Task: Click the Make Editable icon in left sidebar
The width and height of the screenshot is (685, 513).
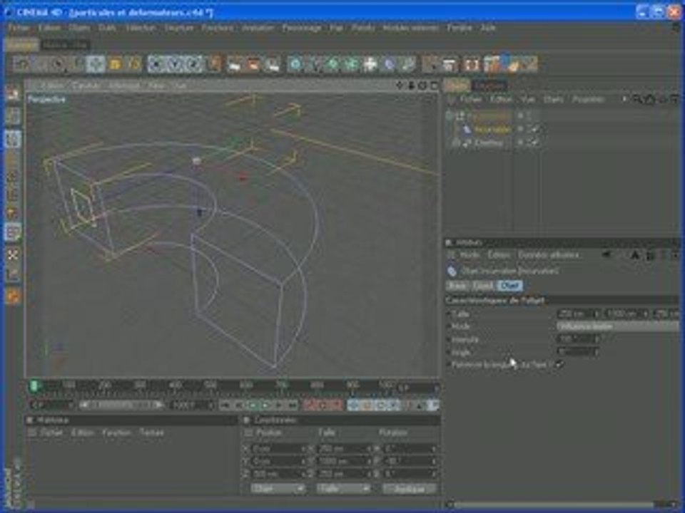Action: (x=13, y=93)
